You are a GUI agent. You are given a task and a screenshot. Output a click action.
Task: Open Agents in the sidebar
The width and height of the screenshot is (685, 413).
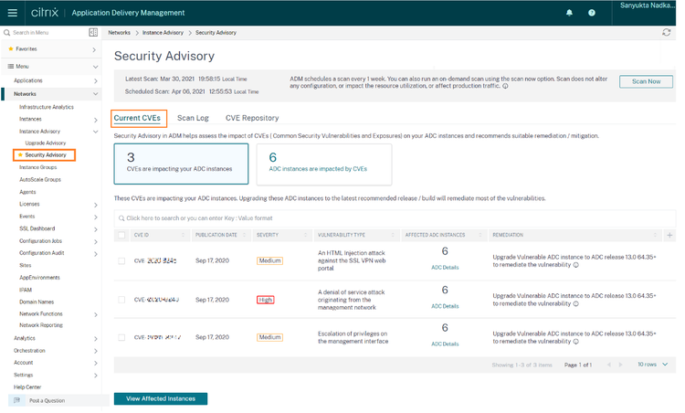[x=27, y=192]
